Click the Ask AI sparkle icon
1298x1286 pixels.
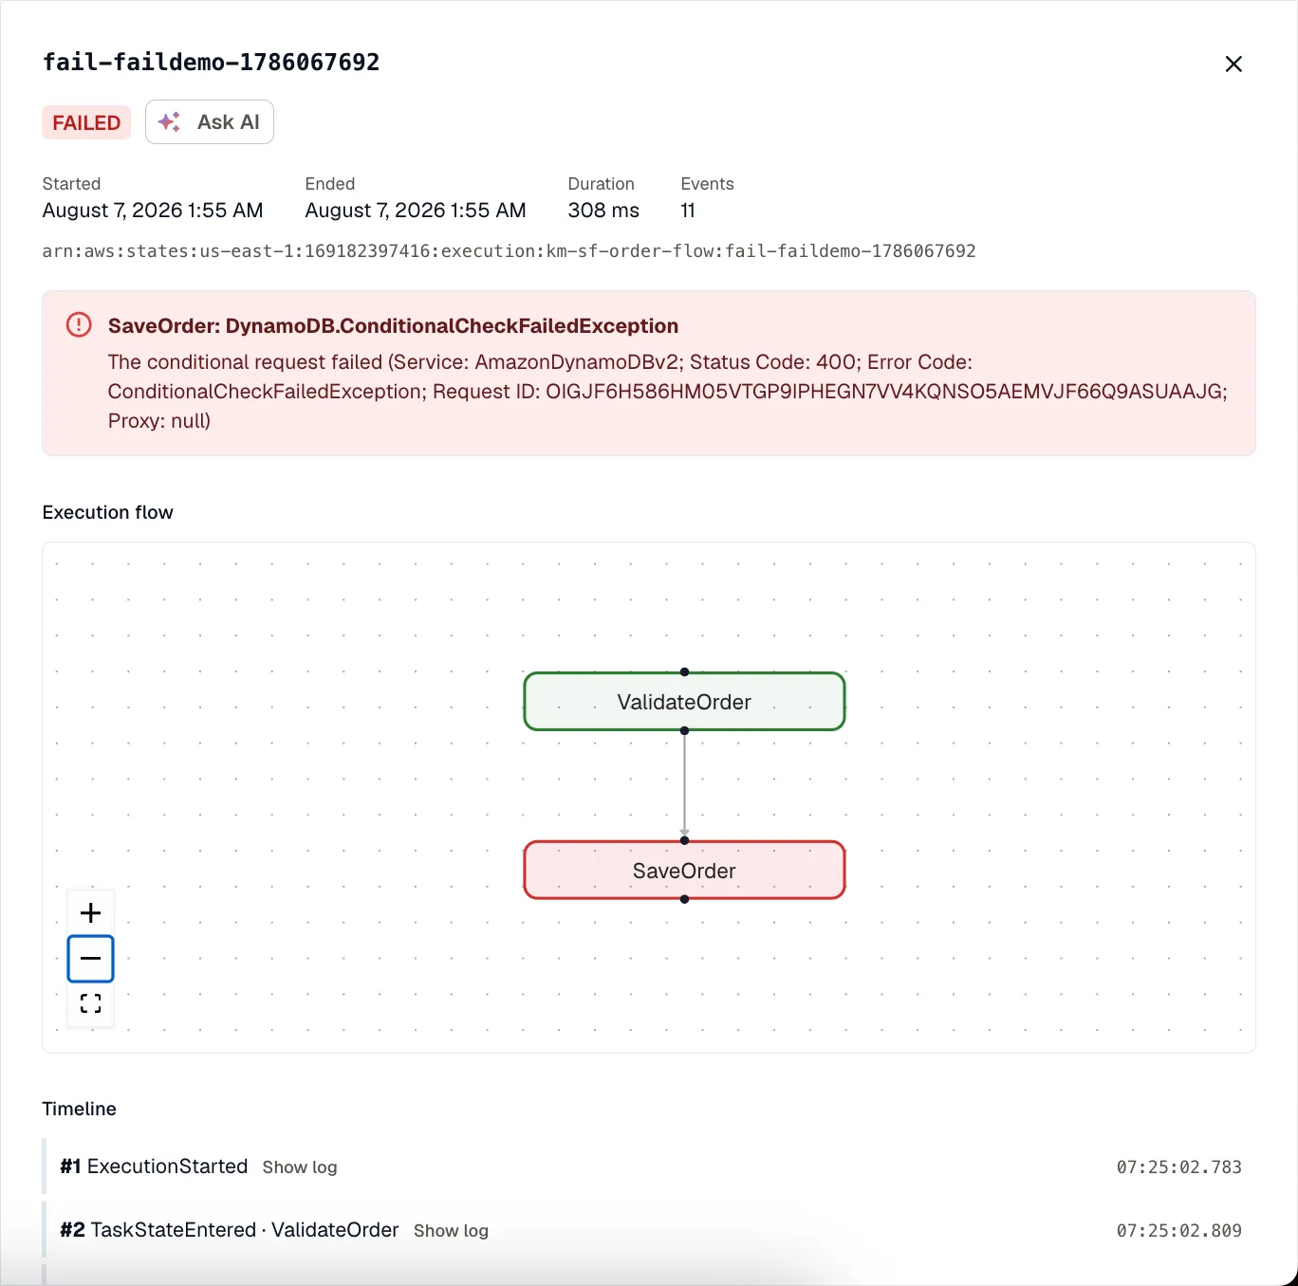169,122
